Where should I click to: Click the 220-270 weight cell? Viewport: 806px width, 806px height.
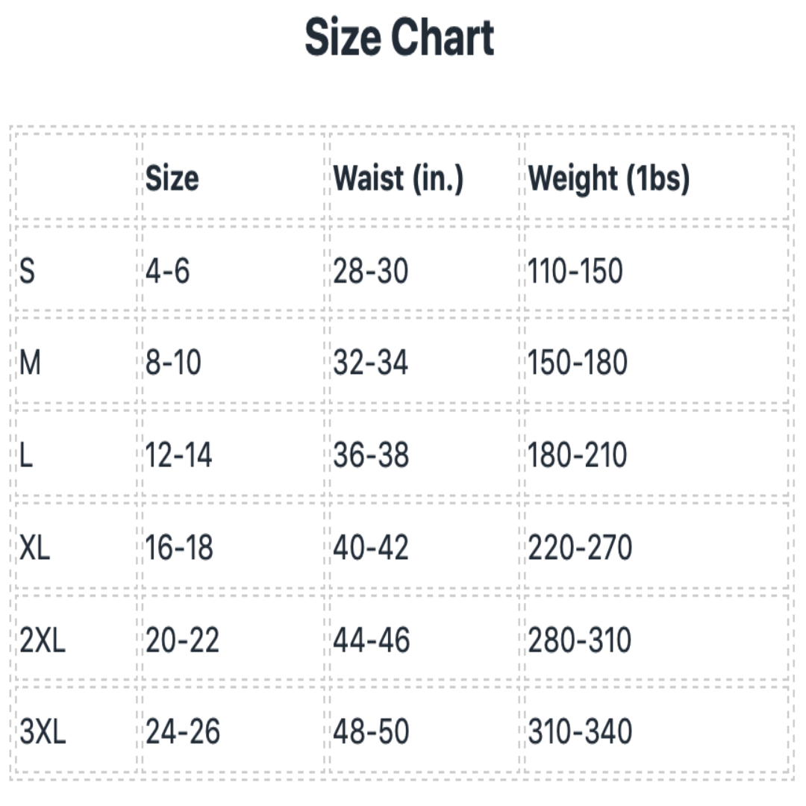click(579, 549)
